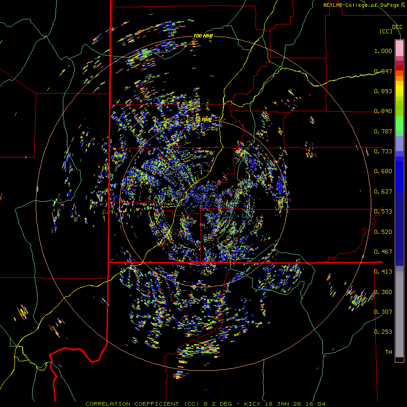
Task: Click the 16:04 timestamp
Action: tap(315, 404)
